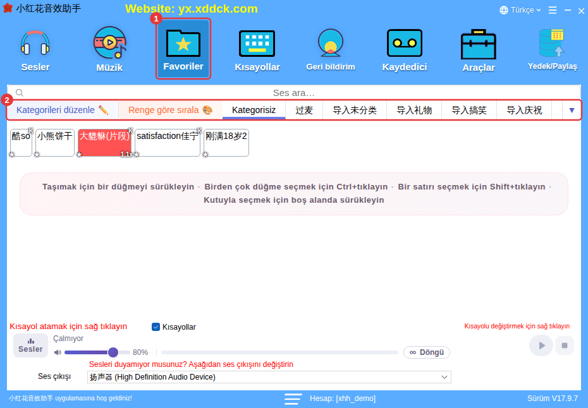Click the bottom status bar menu icon
588x408 pixels.
click(293, 399)
